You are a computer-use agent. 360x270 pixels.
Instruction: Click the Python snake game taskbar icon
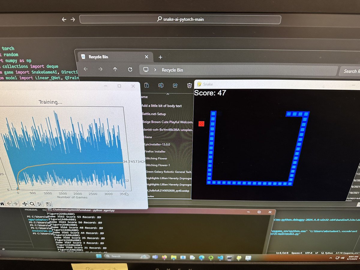tap(239, 258)
